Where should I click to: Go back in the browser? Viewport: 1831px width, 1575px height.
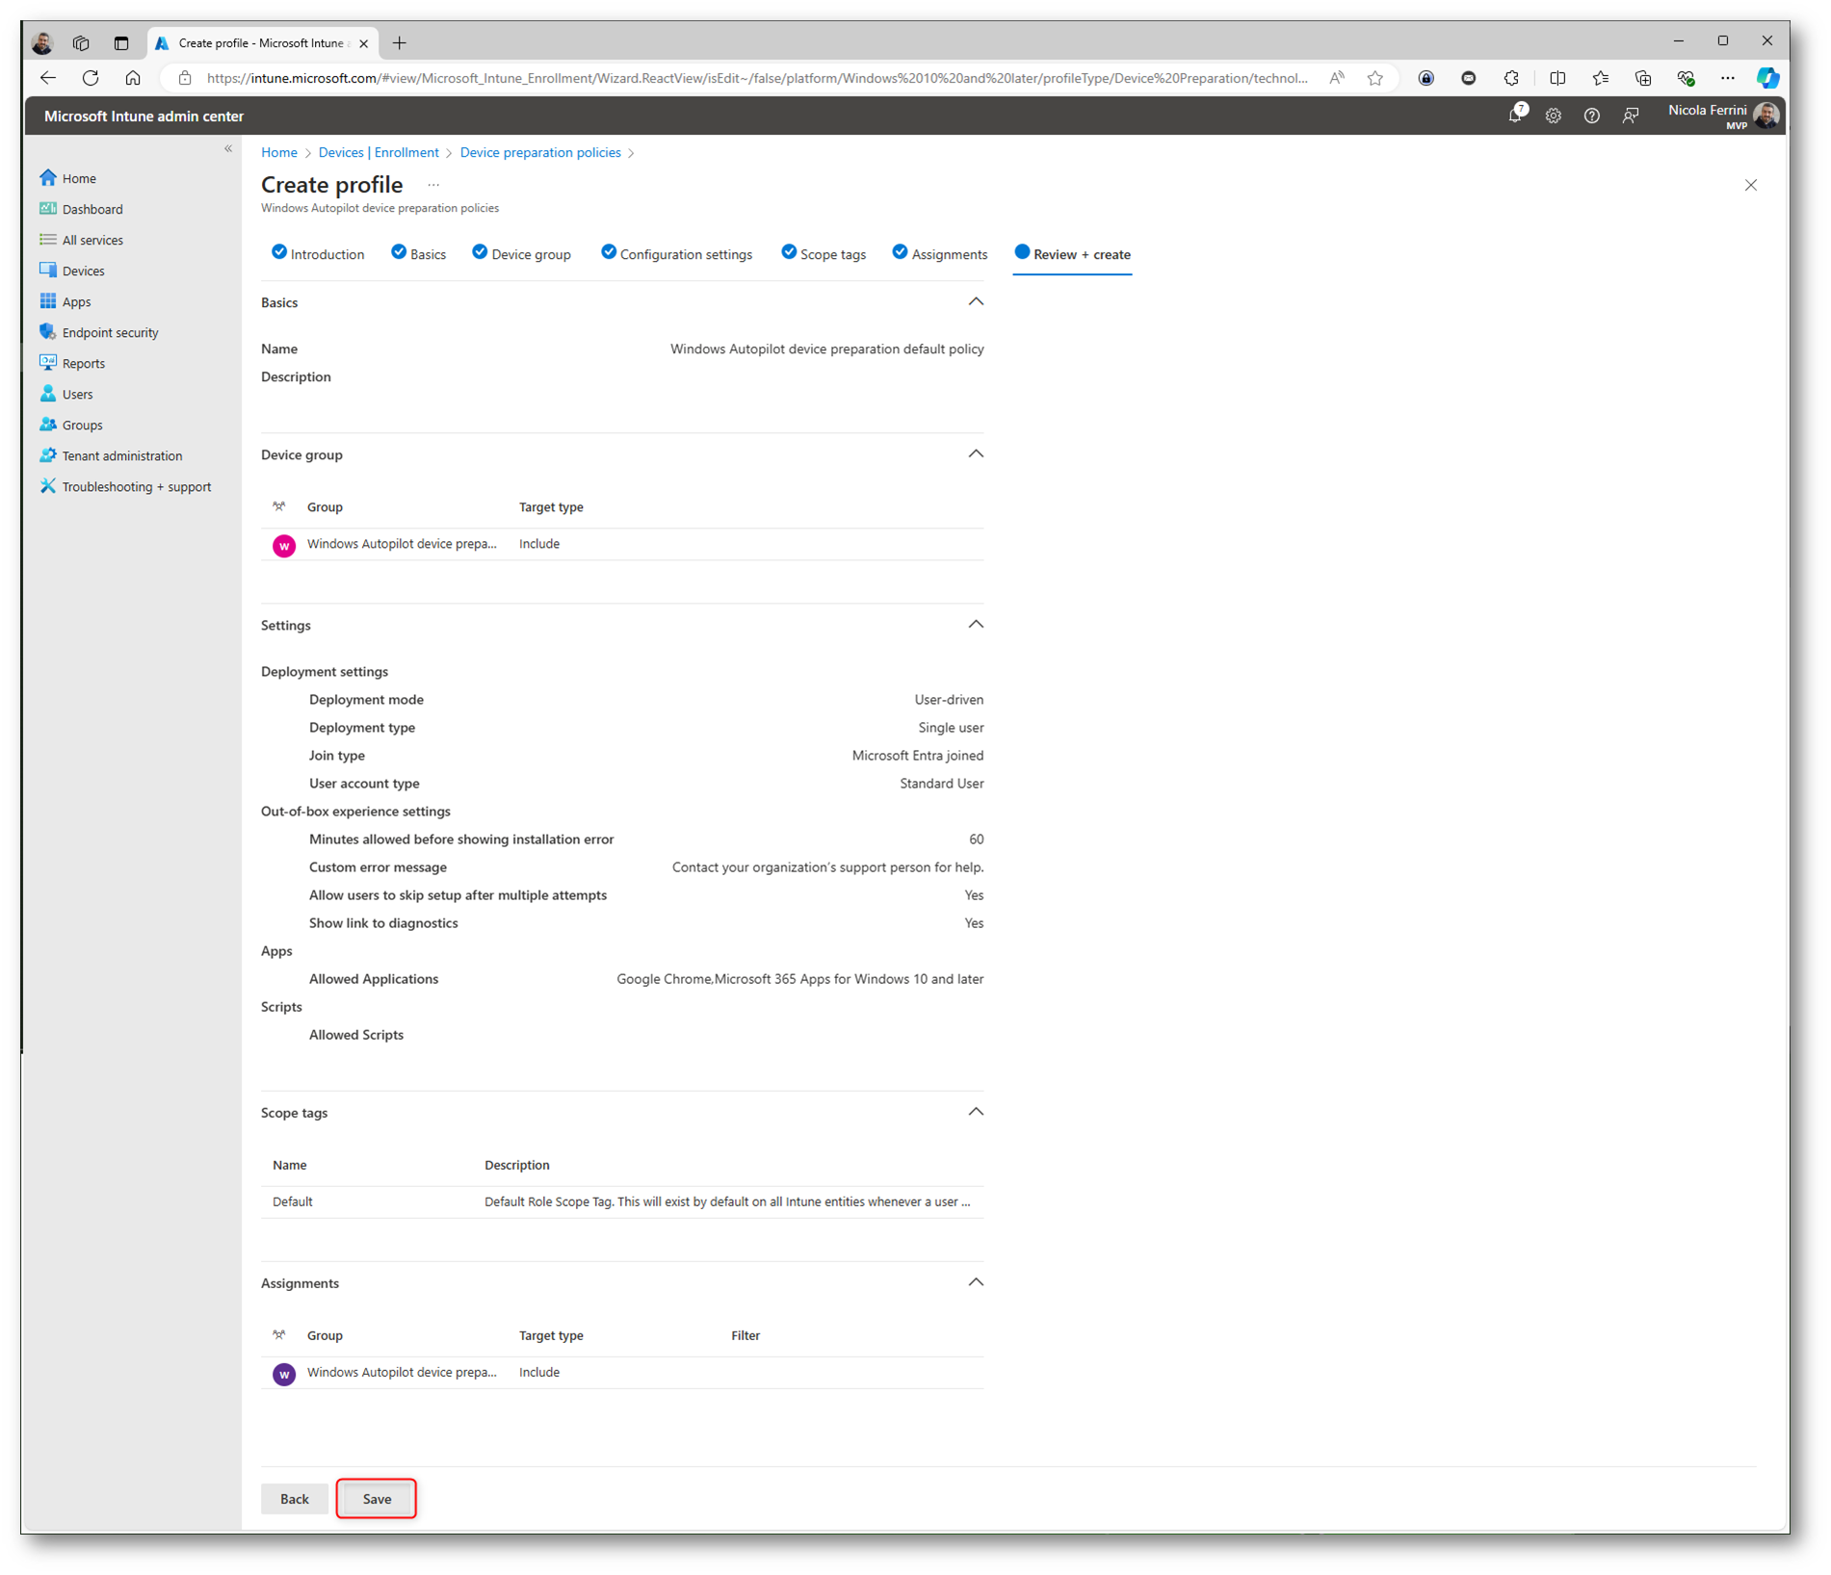[48, 78]
